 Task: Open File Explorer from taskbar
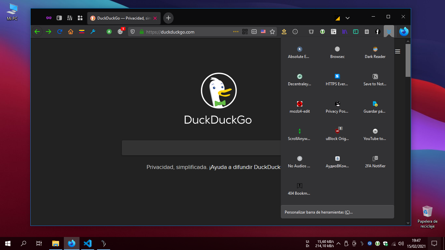tap(56, 243)
